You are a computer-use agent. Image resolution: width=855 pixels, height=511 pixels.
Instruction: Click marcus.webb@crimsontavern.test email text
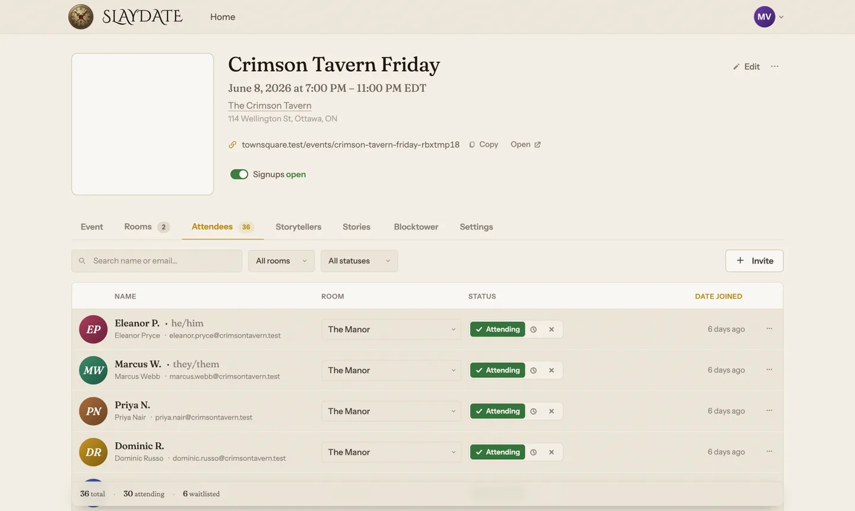click(x=224, y=377)
